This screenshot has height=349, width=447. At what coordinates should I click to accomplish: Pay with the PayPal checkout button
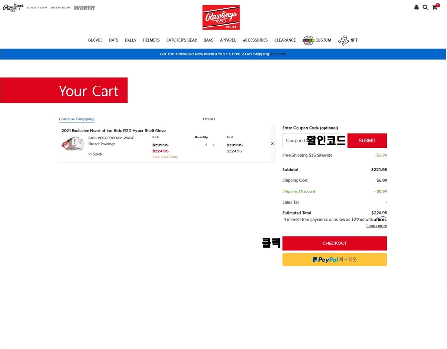tap(335, 260)
